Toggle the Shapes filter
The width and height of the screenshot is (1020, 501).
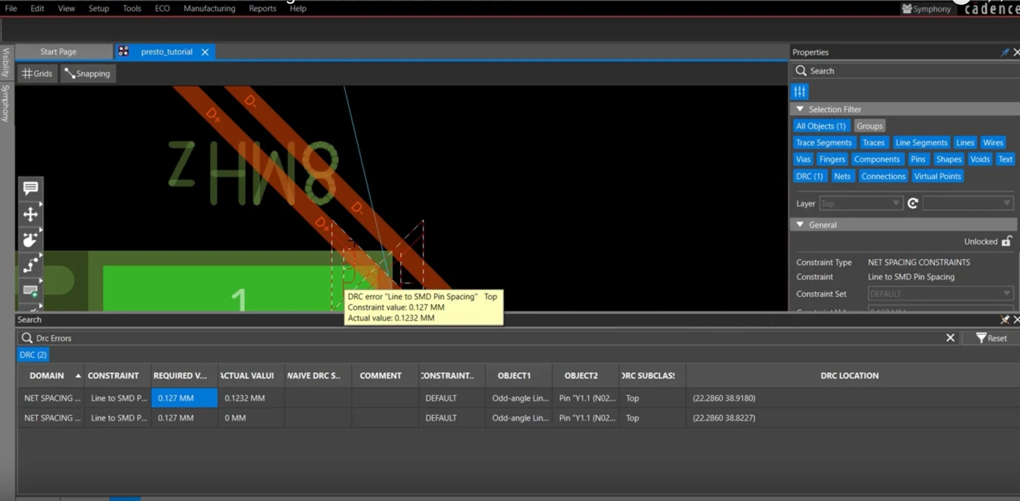[949, 159]
